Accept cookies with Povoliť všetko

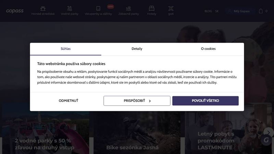205,101
